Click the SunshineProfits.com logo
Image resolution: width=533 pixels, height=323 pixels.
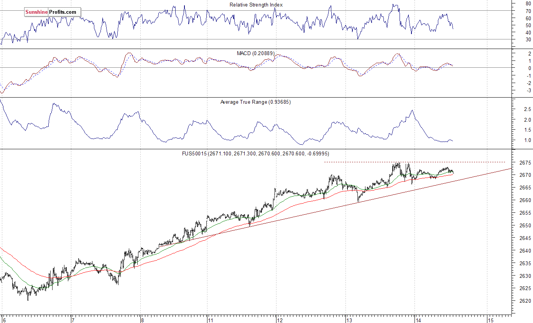(x=53, y=12)
